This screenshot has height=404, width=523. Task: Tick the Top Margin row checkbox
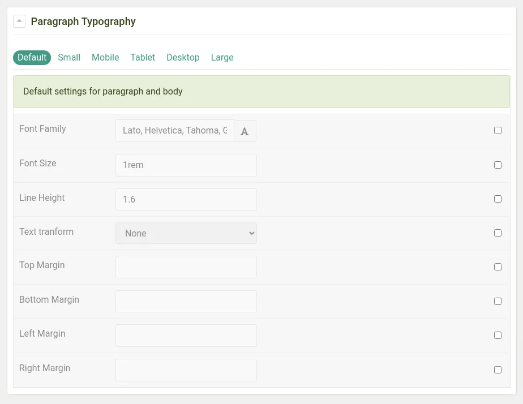click(498, 267)
